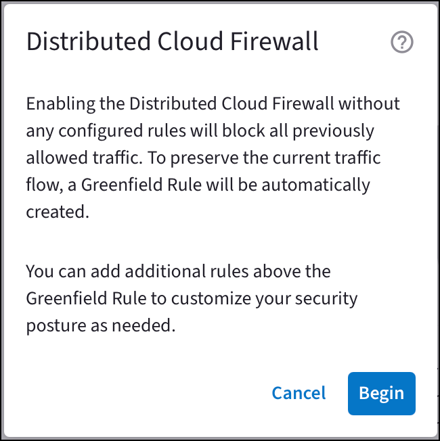This screenshot has height=441, width=440.
Task: Click the text "posture as needed."
Action: 101,325
